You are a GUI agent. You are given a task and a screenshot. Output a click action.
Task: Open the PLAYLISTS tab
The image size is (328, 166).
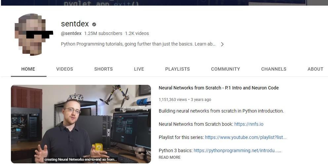[x=177, y=69]
